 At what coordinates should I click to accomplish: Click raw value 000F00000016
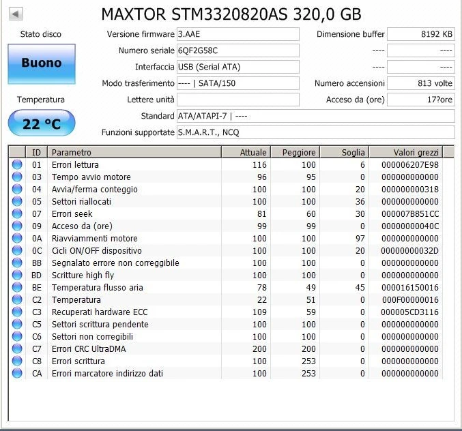[x=410, y=299]
